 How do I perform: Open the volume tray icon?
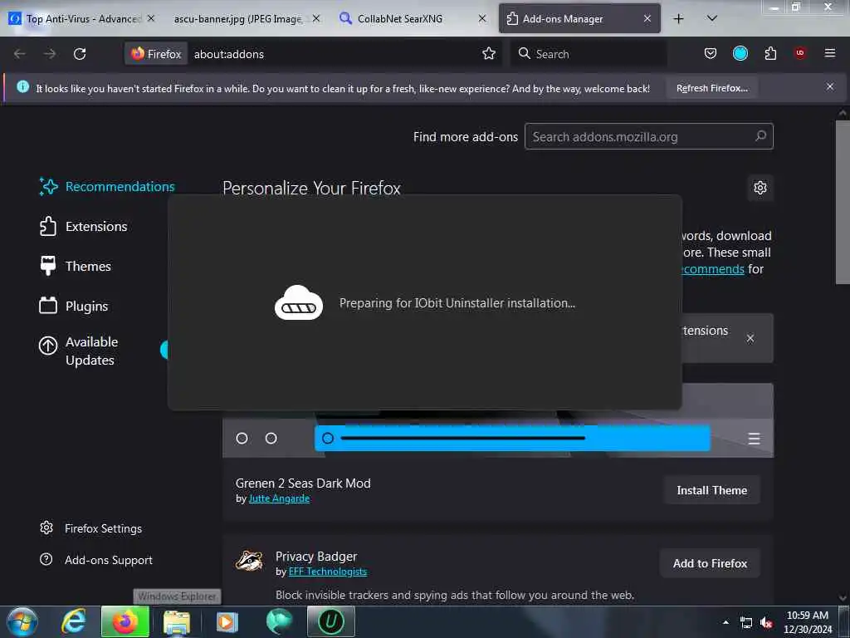point(766,623)
